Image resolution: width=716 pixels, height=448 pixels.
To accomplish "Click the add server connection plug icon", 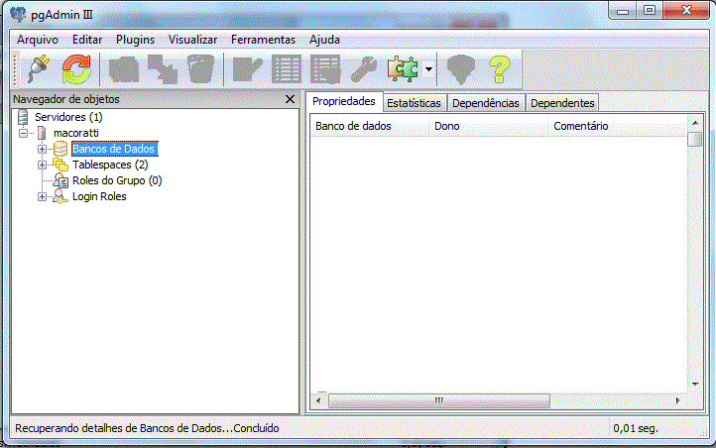I will point(39,69).
